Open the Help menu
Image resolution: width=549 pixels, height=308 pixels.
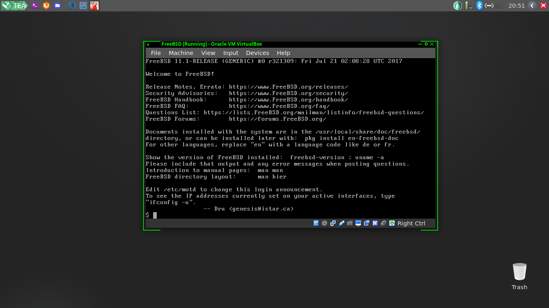click(283, 53)
